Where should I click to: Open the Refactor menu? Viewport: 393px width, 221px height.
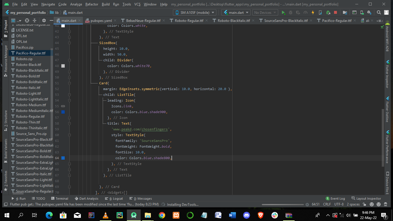pos(92,4)
